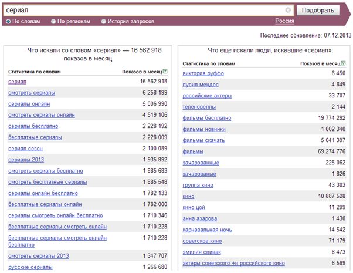The width and height of the screenshot is (353, 273).
Task: Open the фильмы бесплатно link
Action: click(x=207, y=118)
